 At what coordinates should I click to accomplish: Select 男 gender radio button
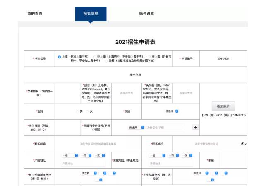coord(77,111)
